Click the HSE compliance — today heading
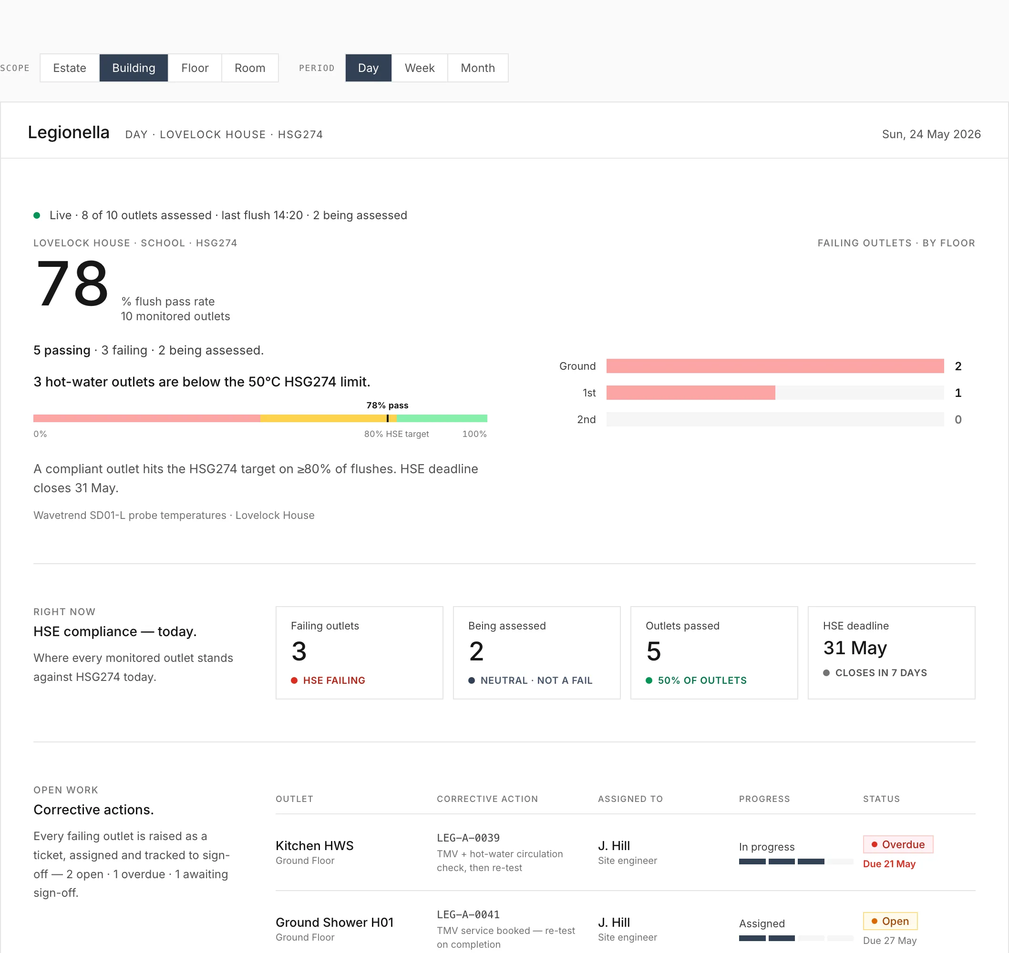Image resolution: width=1009 pixels, height=953 pixels. 115,632
